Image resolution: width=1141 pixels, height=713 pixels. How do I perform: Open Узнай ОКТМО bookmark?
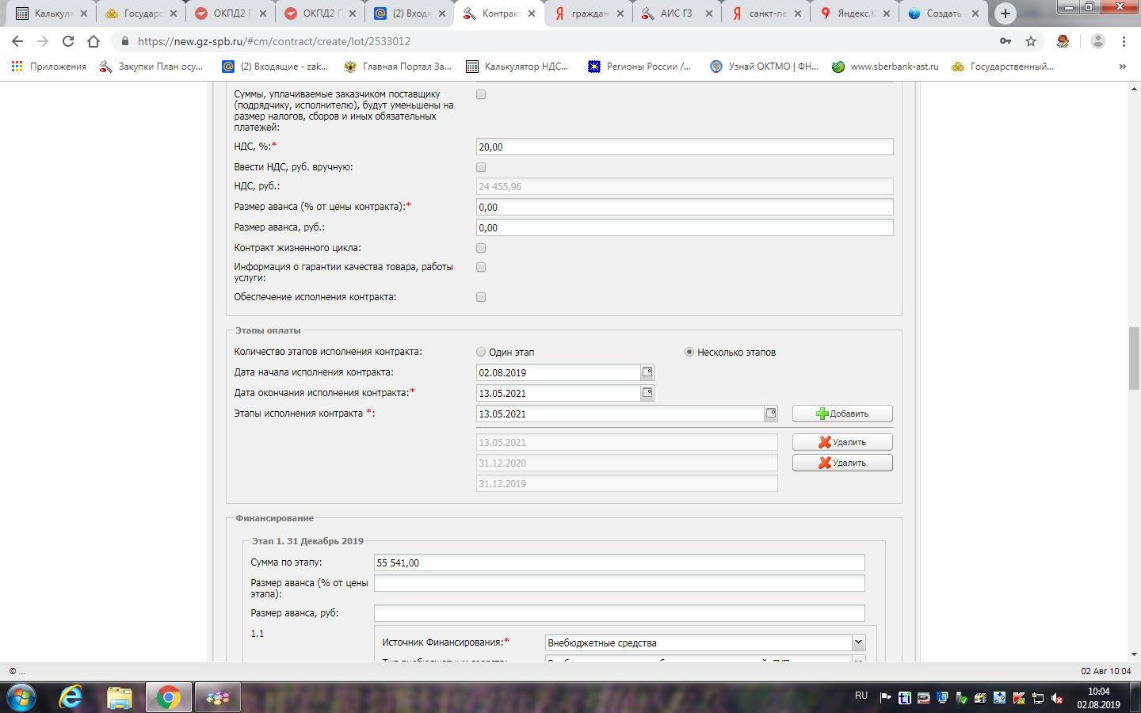pyautogui.click(x=765, y=67)
